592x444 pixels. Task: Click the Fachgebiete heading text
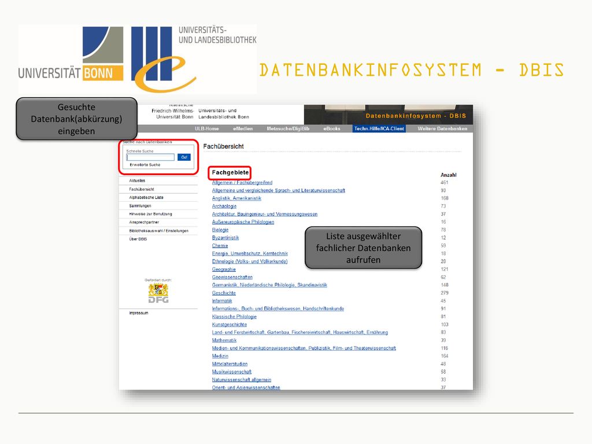click(x=230, y=172)
